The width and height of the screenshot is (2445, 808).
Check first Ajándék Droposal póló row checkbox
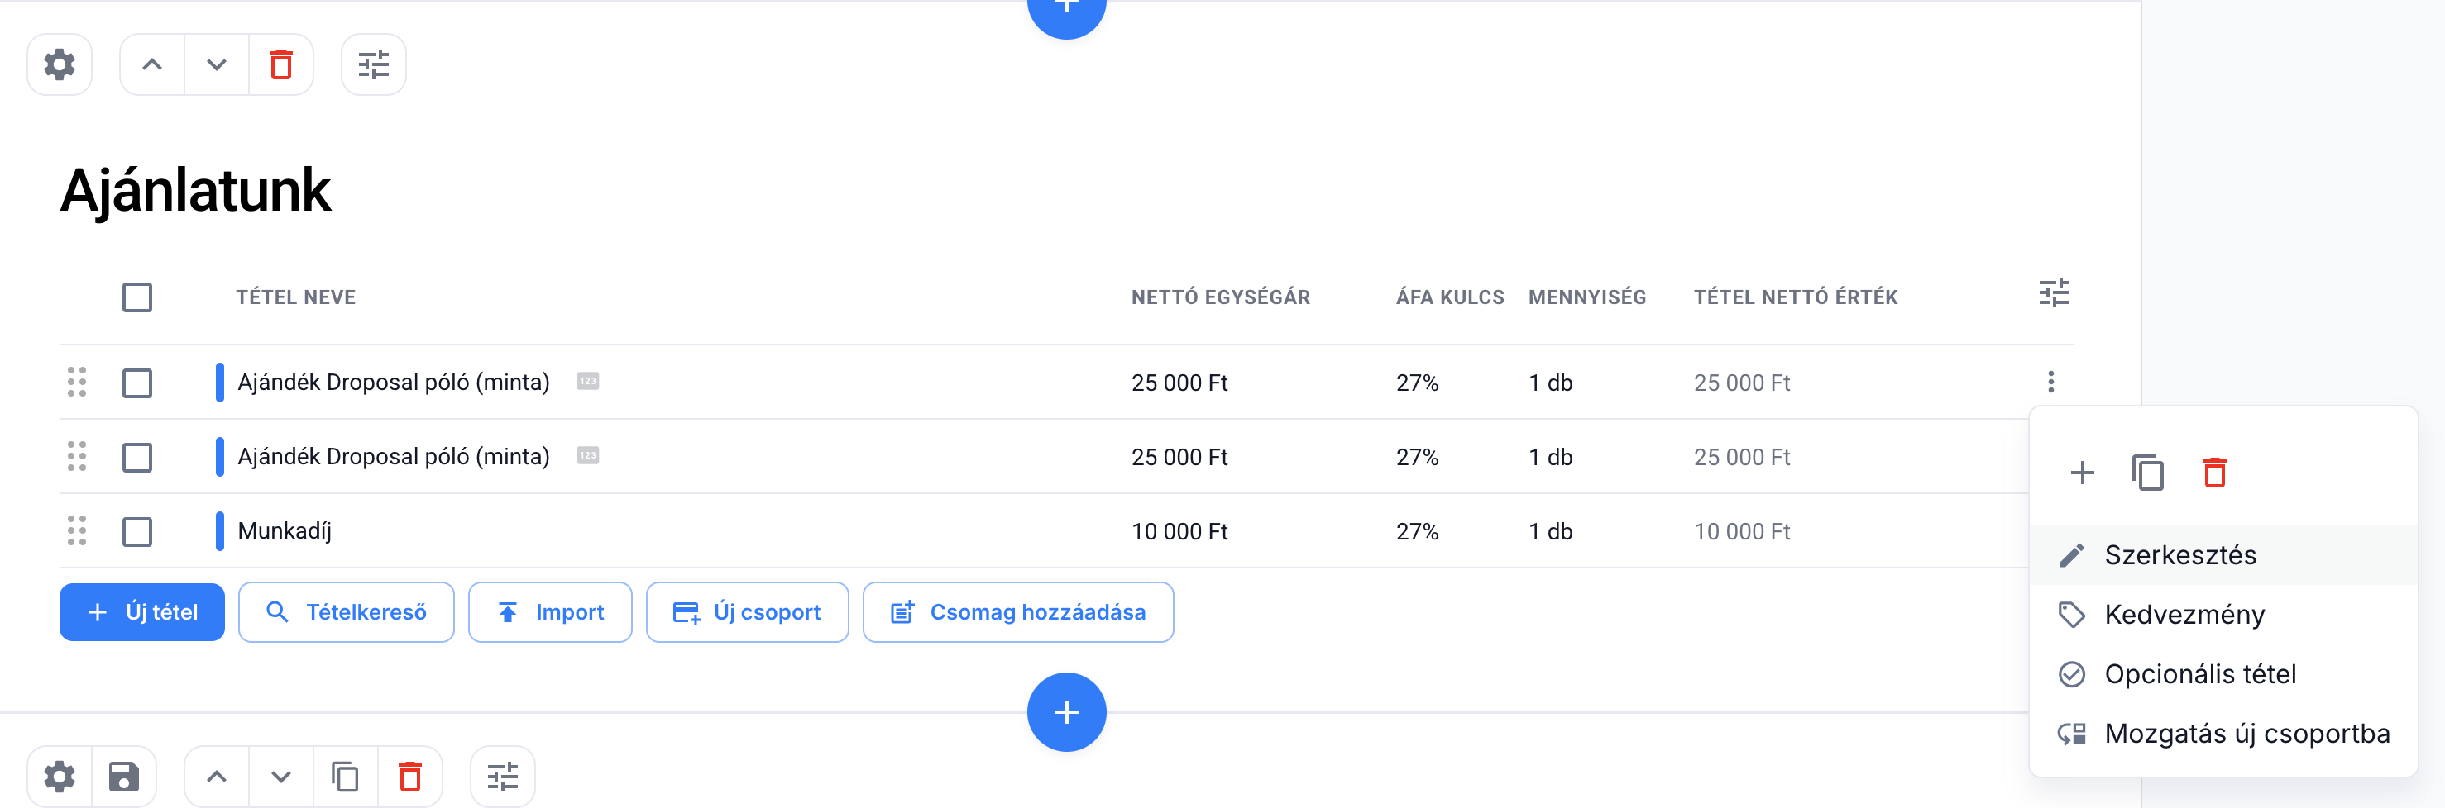pyautogui.click(x=137, y=383)
